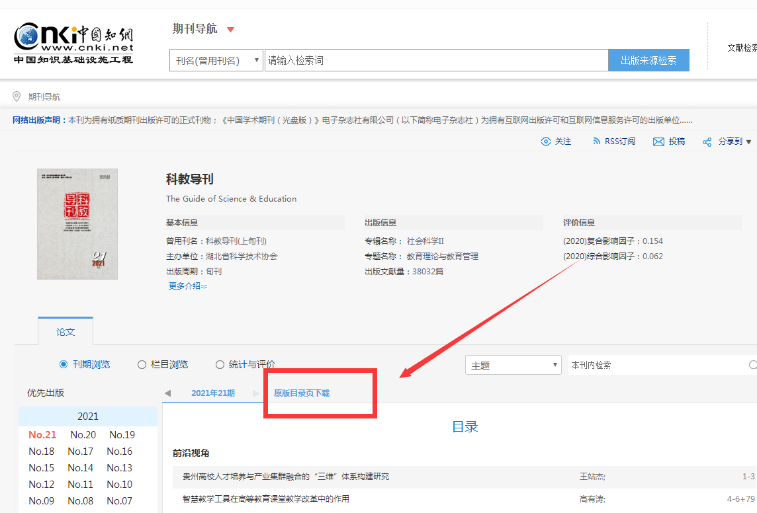Click the 原版目录页下载 link
757x513 pixels.
(x=302, y=393)
